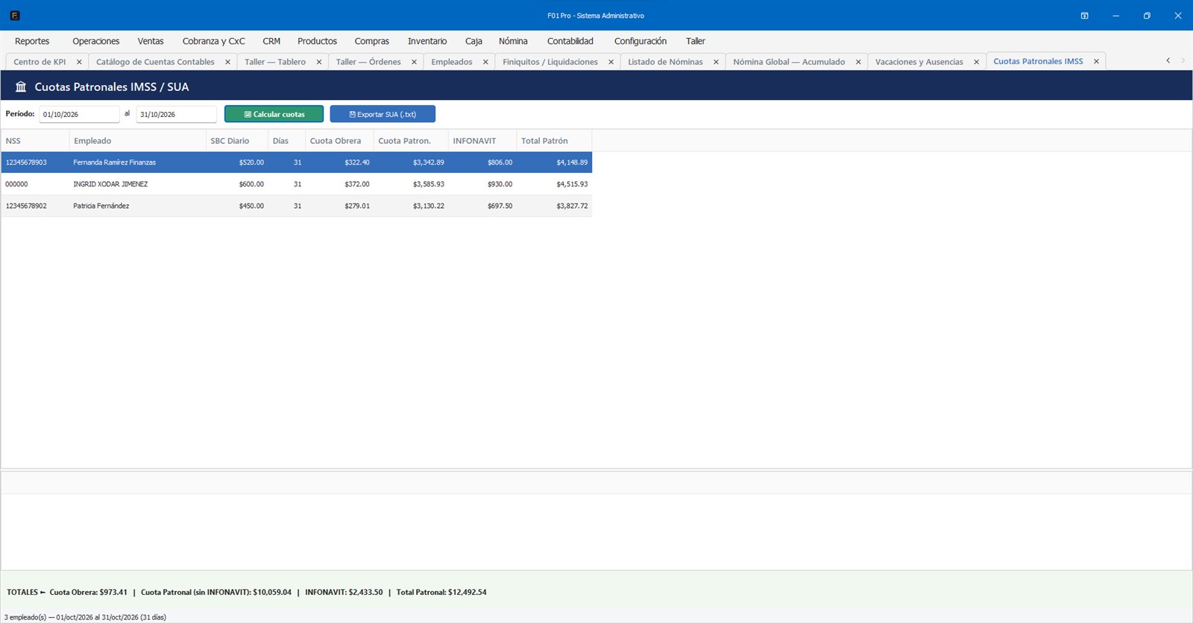This screenshot has width=1193, height=624.
Task: Click the Calcular cuotas button
Action: pos(274,114)
